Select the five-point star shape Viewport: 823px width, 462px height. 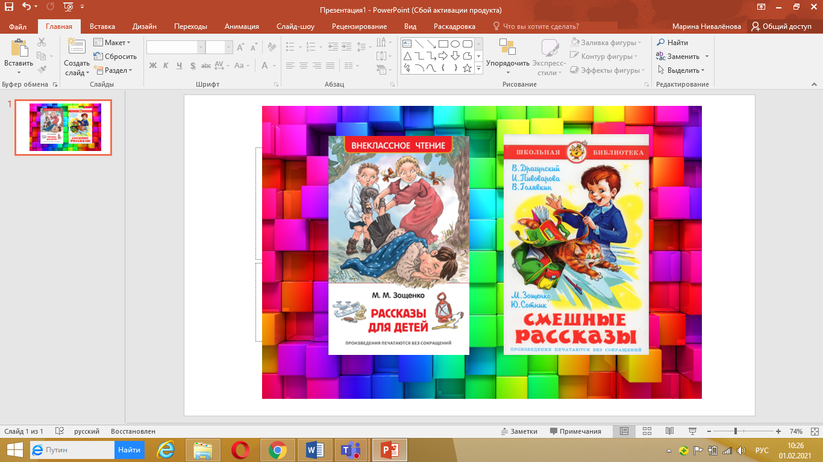[x=467, y=68]
